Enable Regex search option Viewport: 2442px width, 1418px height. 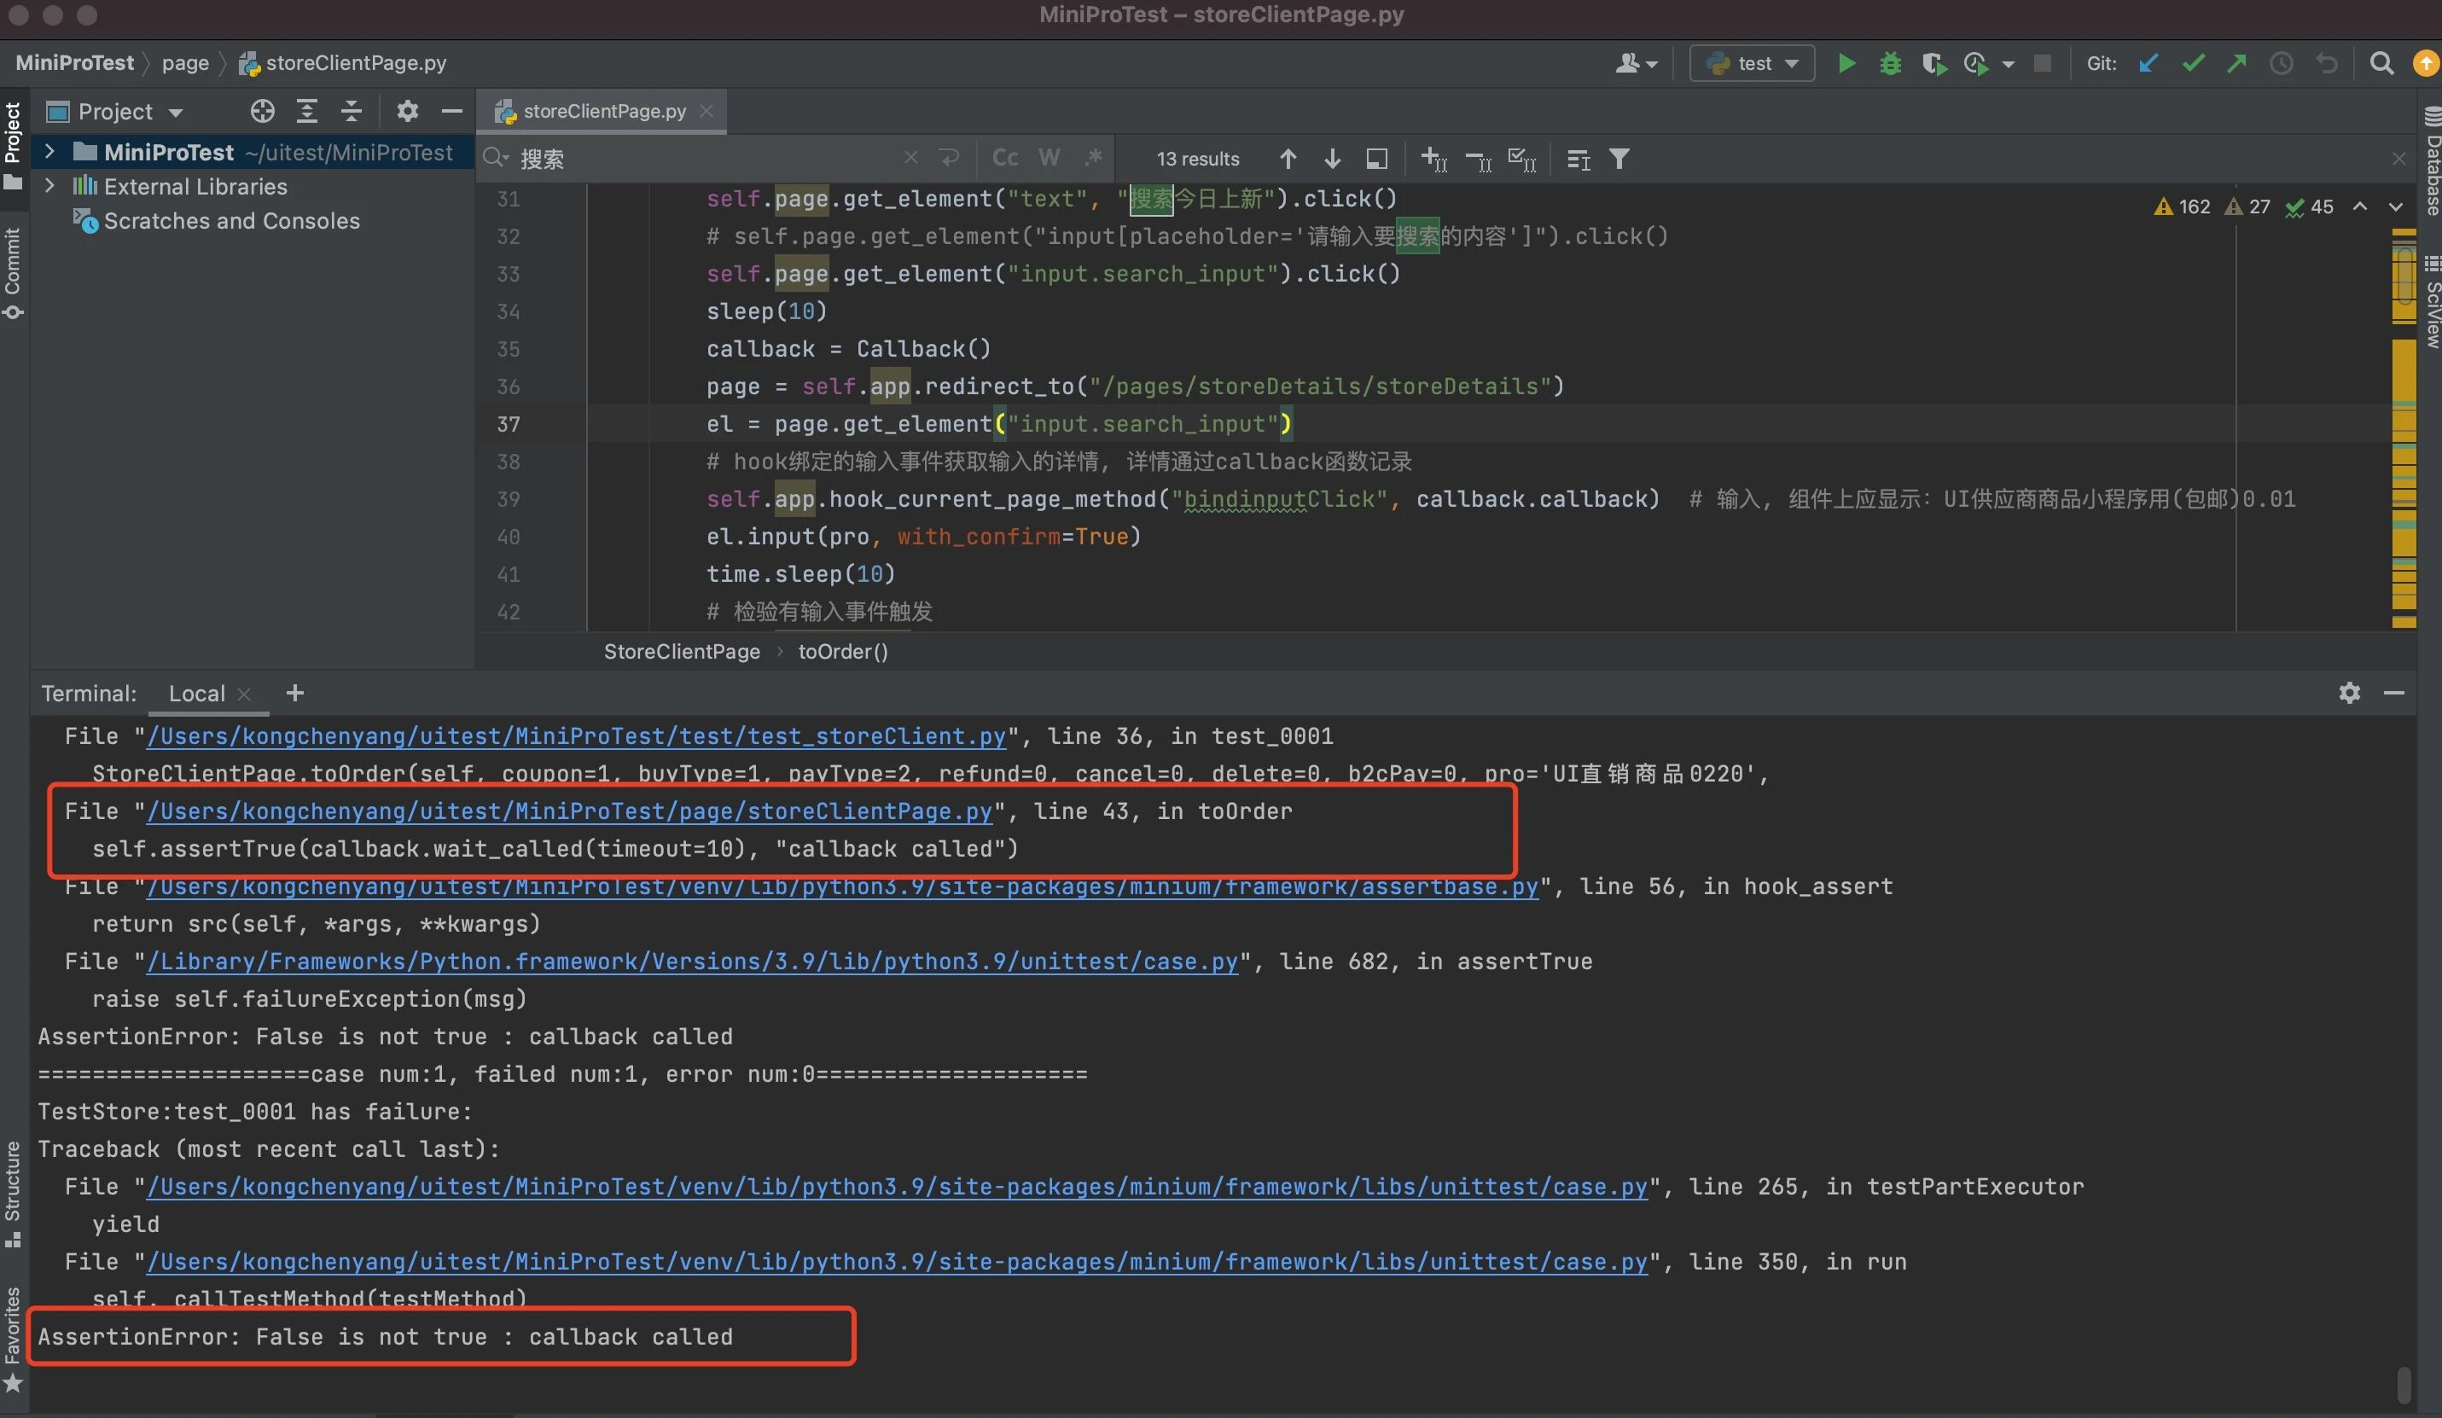click(x=1093, y=158)
